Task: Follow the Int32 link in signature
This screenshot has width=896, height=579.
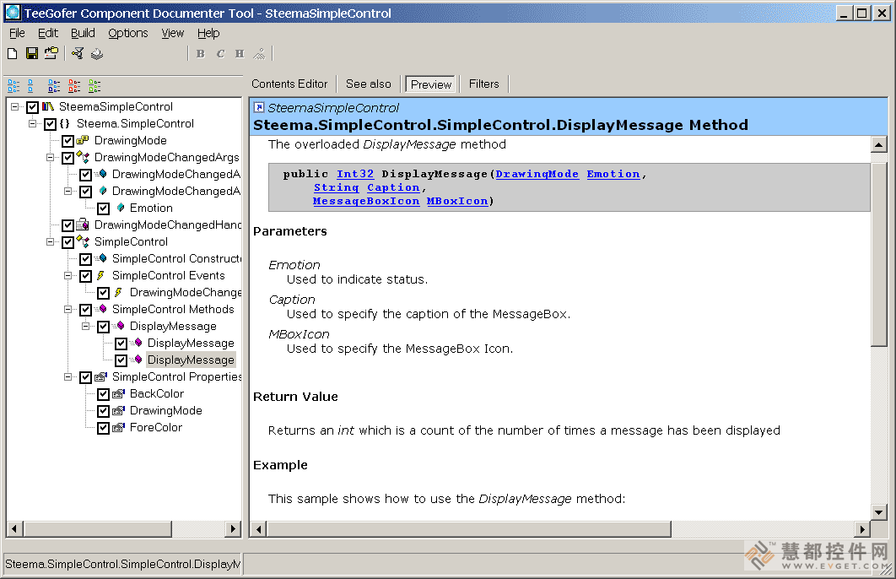Action: 355,174
